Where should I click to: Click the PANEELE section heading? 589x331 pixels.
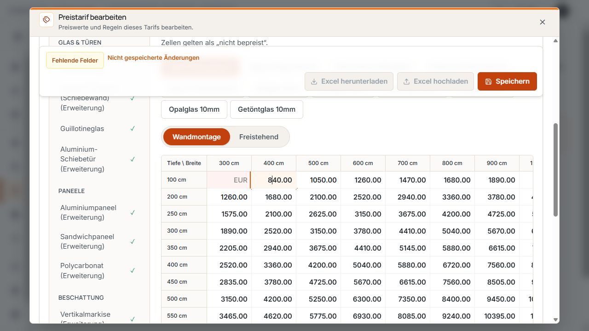(x=71, y=191)
